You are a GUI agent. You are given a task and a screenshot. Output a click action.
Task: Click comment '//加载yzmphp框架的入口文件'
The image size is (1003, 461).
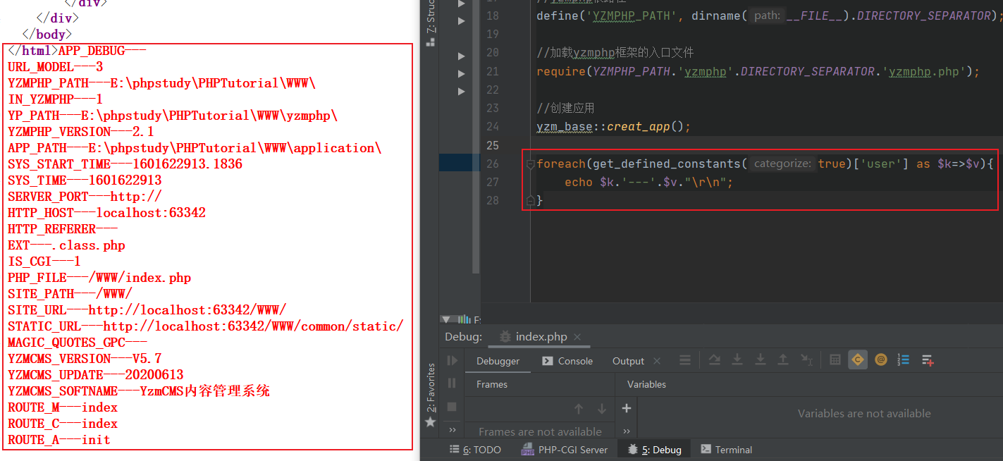click(x=615, y=52)
